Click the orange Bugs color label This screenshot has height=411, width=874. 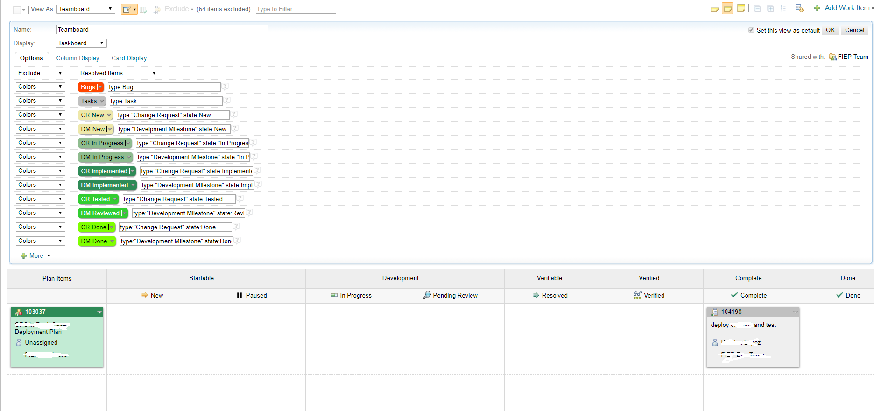tap(88, 87)
